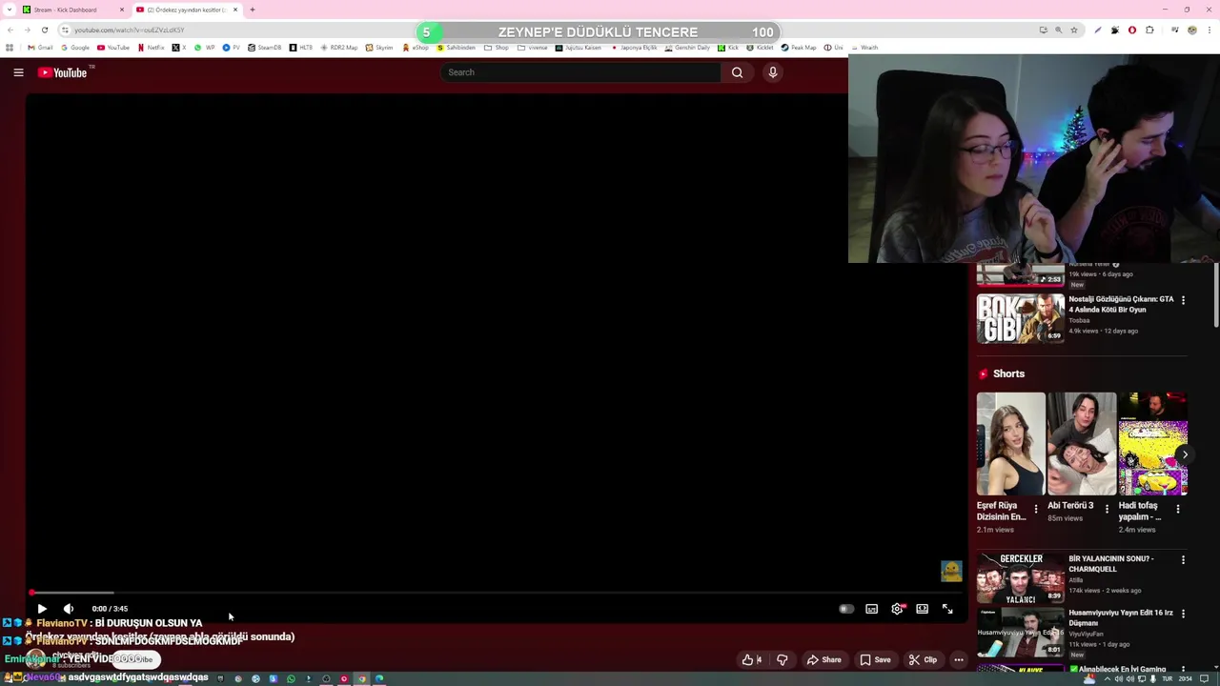Viewport: 1220px width, 686px height.
Task: Go back in browser history
Action: [10, 30]
